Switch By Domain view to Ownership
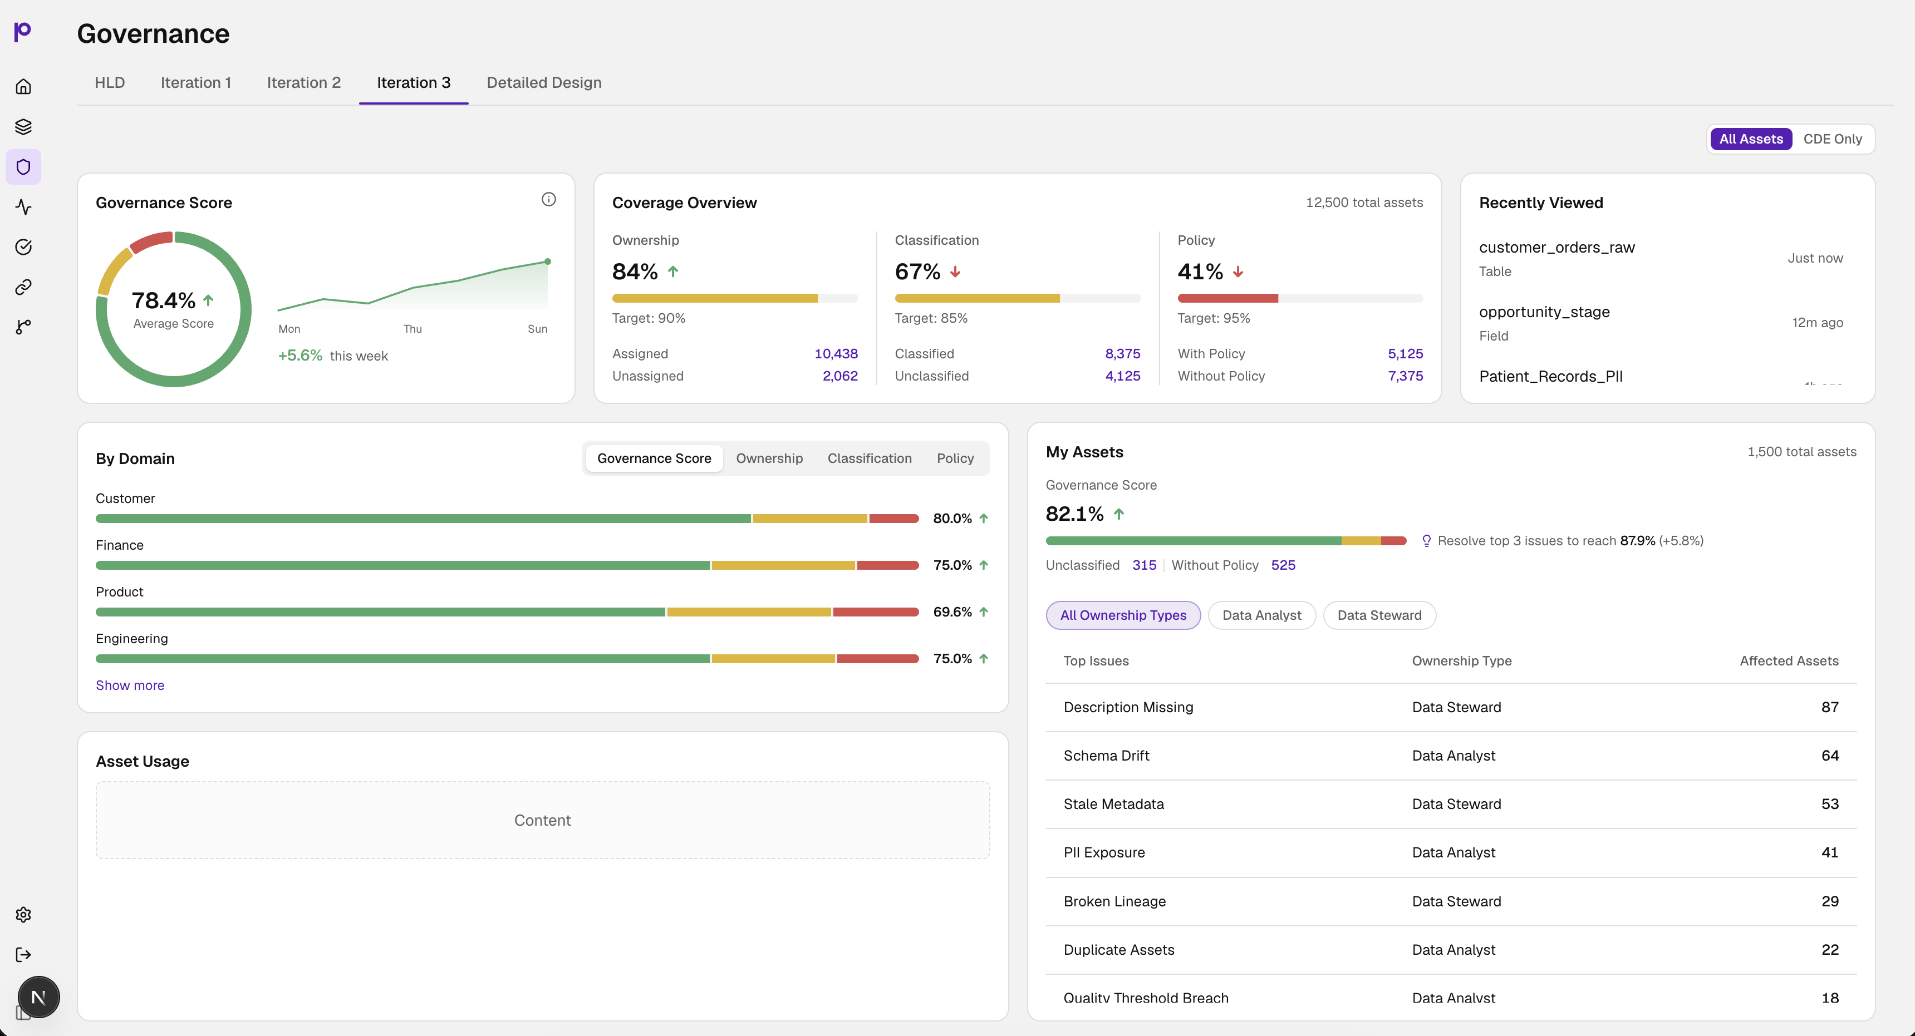1915x1036 pixels. (769, 458)
